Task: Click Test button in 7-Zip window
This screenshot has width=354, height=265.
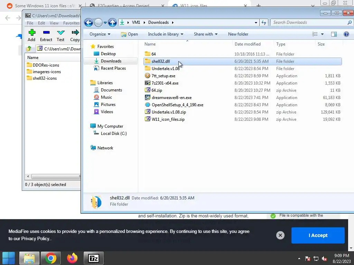Action: pos(60,36)
